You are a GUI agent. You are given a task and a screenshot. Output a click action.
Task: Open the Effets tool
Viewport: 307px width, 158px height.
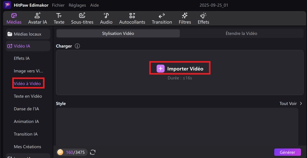[x=203, y=18]
